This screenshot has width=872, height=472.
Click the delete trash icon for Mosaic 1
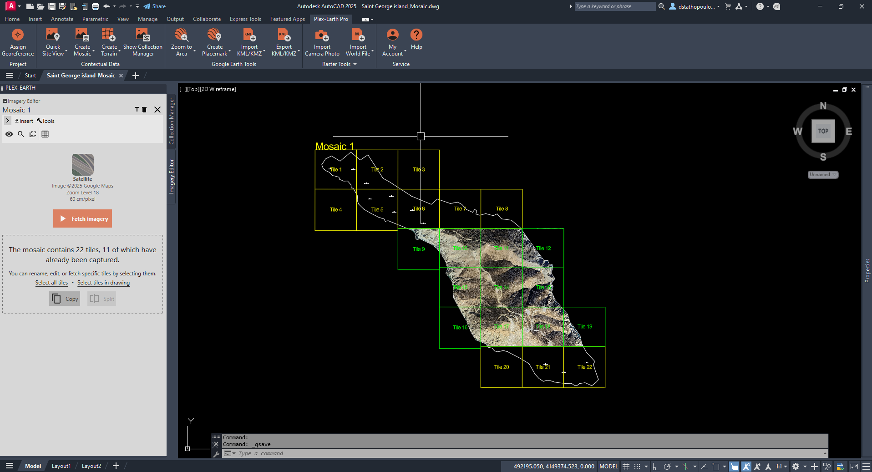coord(144,110)
